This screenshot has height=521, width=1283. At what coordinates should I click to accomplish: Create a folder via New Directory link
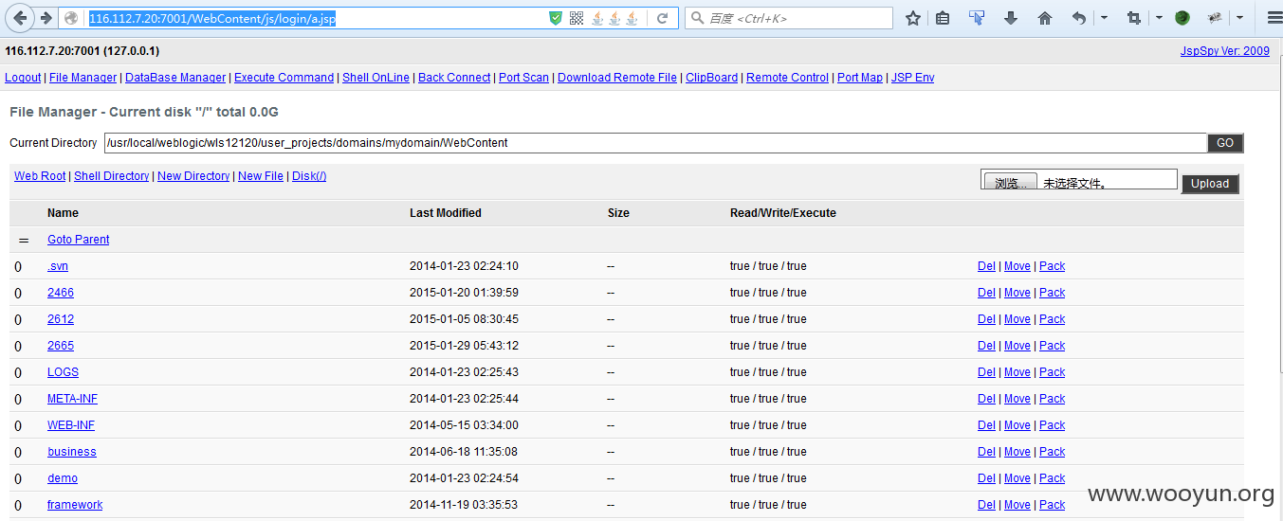click(x=193, y=176)
